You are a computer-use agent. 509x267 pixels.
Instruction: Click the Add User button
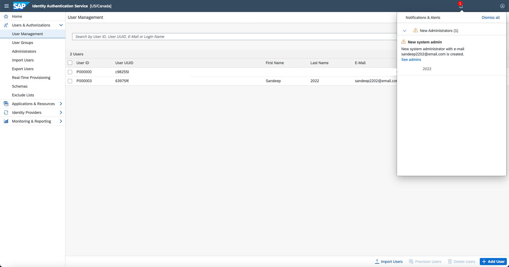[493, 262]
